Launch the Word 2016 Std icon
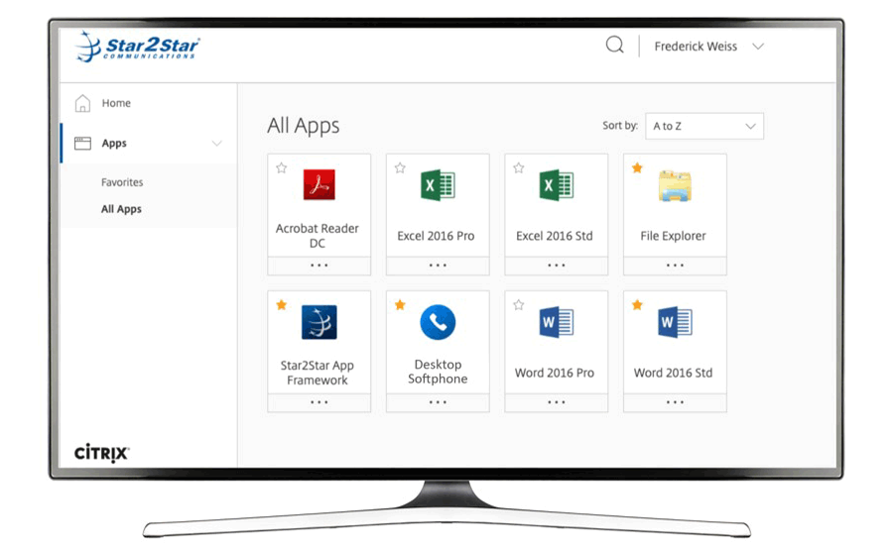The width and height of the screenshot is (893, 545). 675,322
